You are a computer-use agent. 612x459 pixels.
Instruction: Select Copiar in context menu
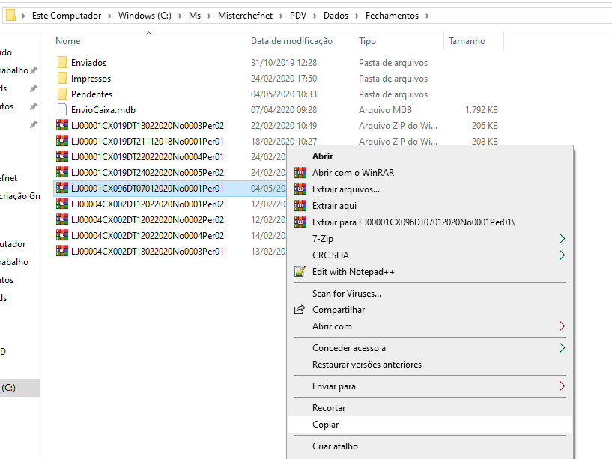pos(430,425)
